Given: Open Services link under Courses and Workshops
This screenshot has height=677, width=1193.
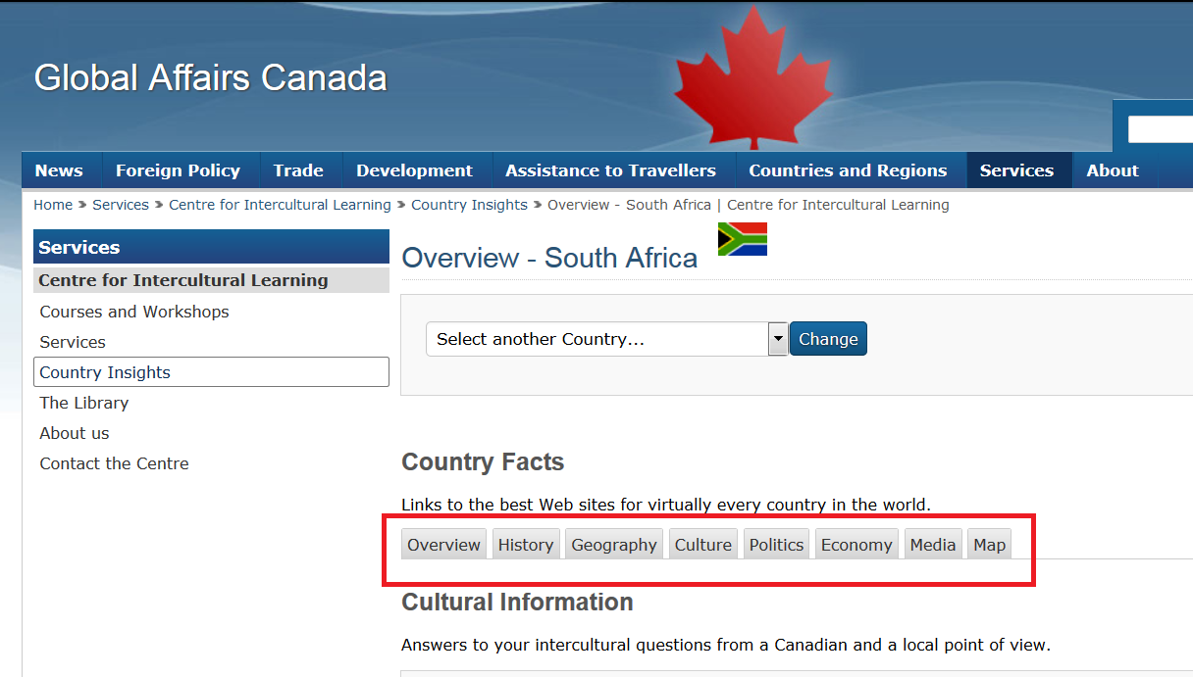Looking at the screenshot, I should [x=73, y=342].
